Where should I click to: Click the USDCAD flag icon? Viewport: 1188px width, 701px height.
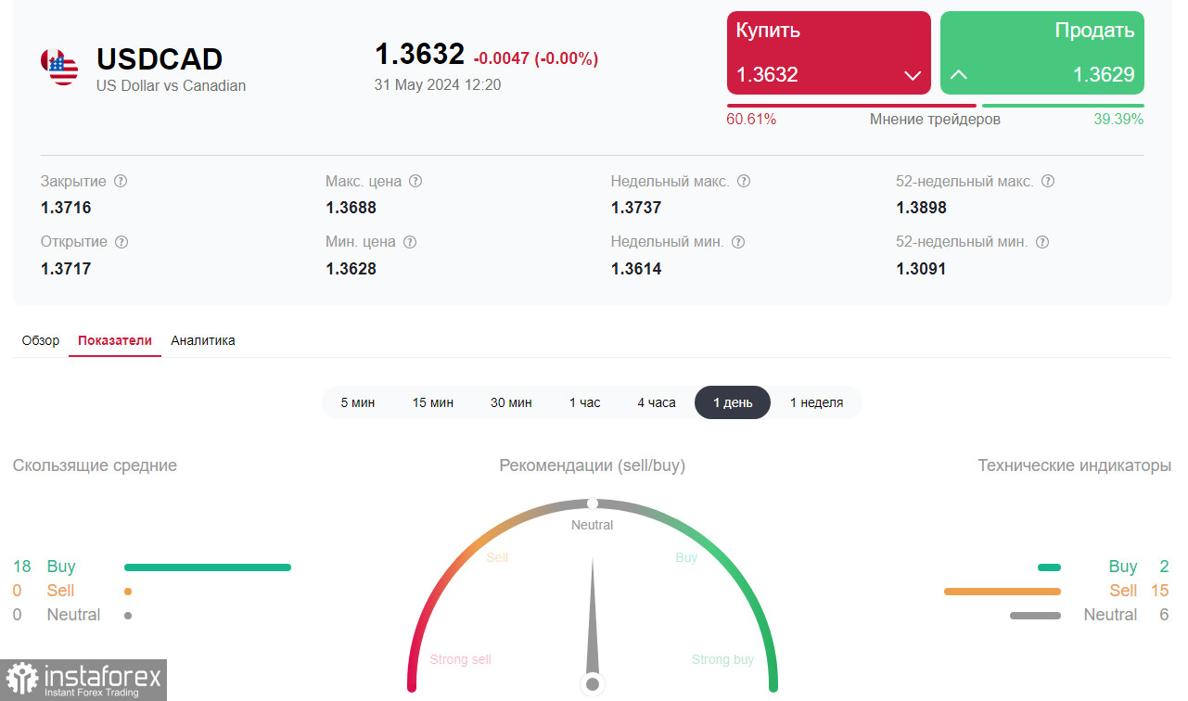click(59, 67)
